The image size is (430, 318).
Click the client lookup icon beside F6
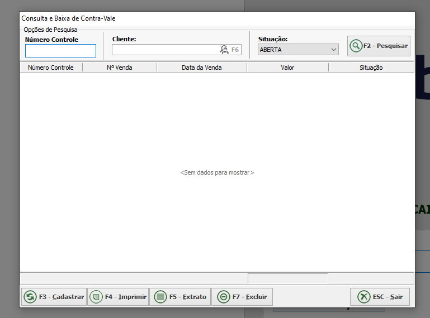[224, 50]
